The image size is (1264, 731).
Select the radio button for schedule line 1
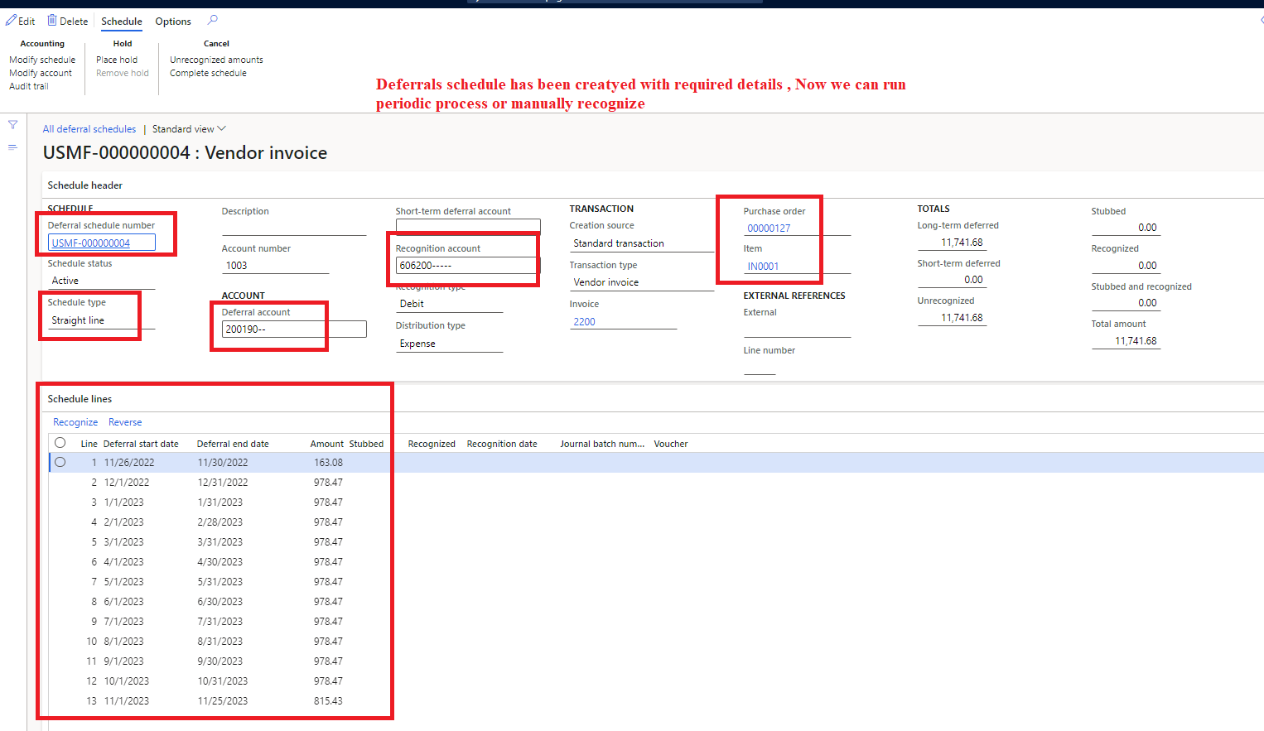[60, 462]
